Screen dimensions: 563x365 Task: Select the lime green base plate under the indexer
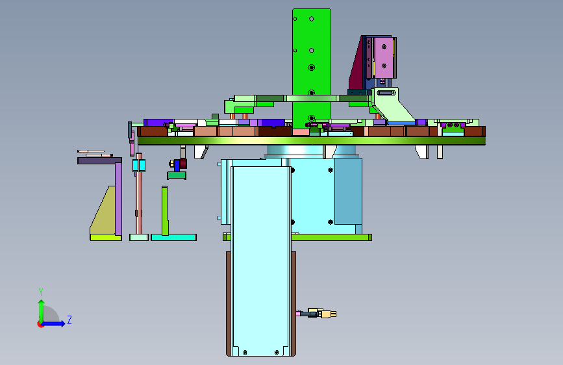tap(331, 238)
